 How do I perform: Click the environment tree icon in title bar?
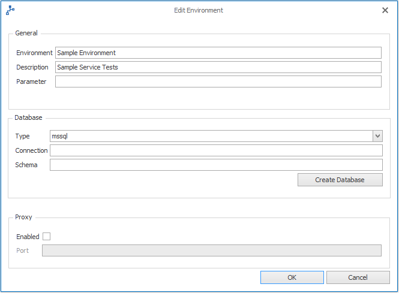(10, 10)
